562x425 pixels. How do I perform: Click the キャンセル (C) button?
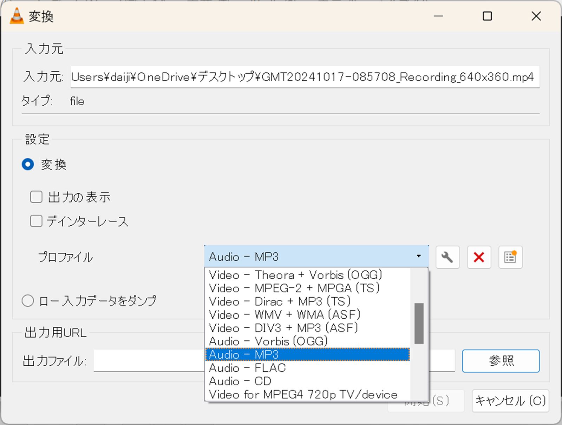point(510,401)
